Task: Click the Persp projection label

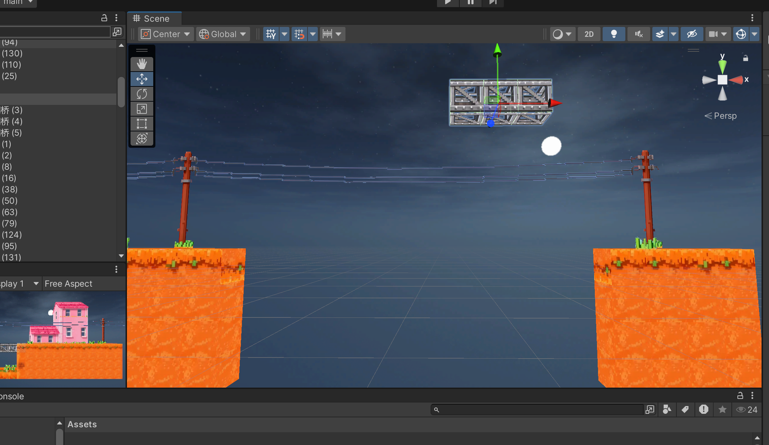Action: click(725, 116)
